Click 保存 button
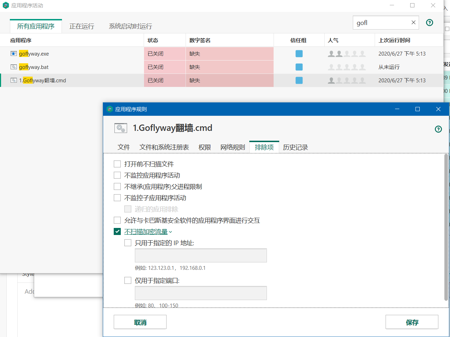 [x=412, y=322]
